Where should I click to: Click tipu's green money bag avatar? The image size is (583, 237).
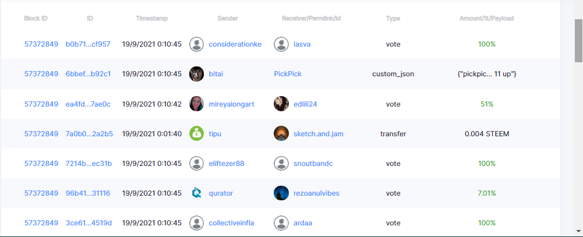(x=197, y=133)
